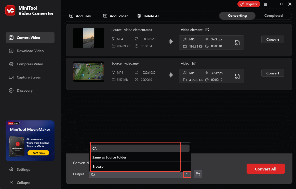Edit output name for video
296x189 pixels.
[x=194, y=63]
